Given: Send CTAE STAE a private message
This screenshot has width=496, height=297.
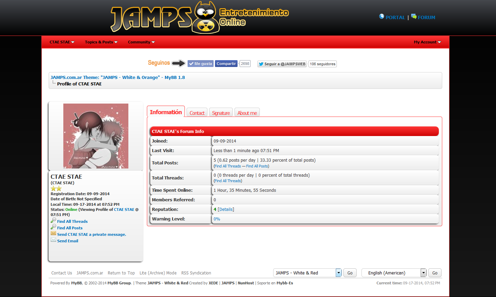Looking at the screenshot, I should point(91,234).
